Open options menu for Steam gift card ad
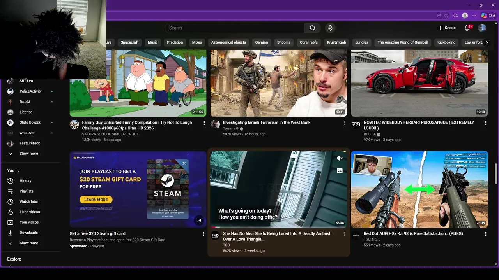The image size is (499, 280). coord(203,234)
